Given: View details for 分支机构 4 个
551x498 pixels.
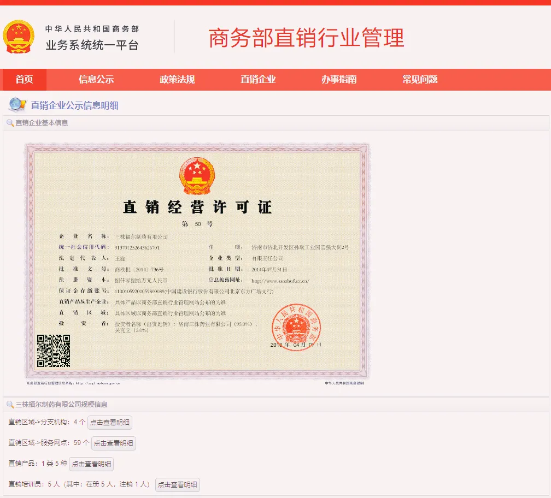Looking at the screenshot, I should [110, 422].
